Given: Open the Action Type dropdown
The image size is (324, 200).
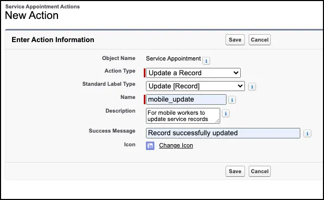Looking at the screenshot, I should point(193,73).
